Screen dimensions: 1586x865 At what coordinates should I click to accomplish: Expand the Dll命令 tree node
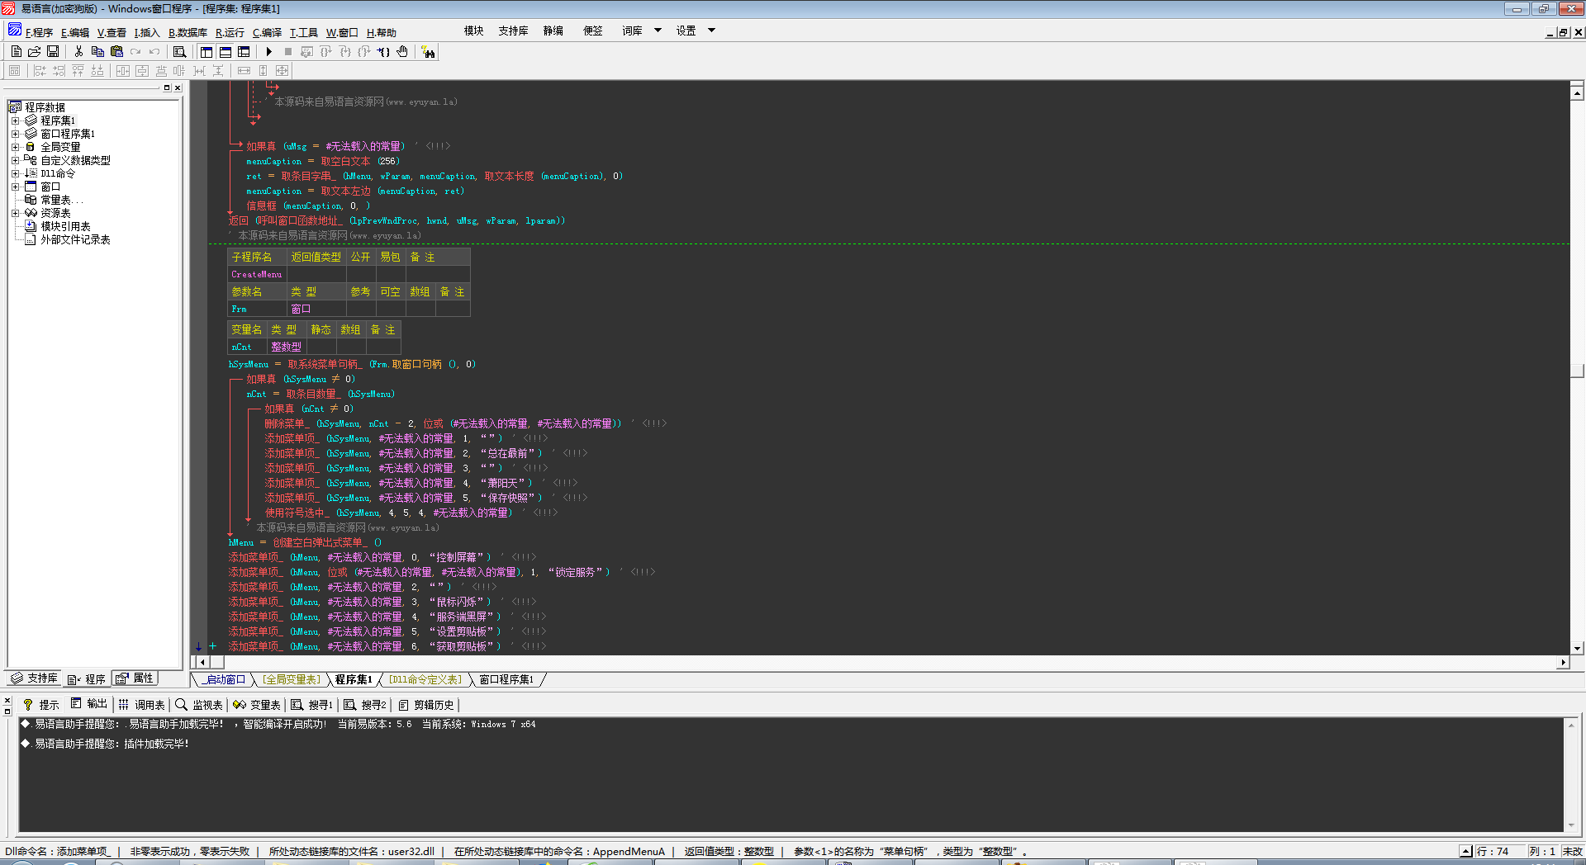(x=15, y=173)
